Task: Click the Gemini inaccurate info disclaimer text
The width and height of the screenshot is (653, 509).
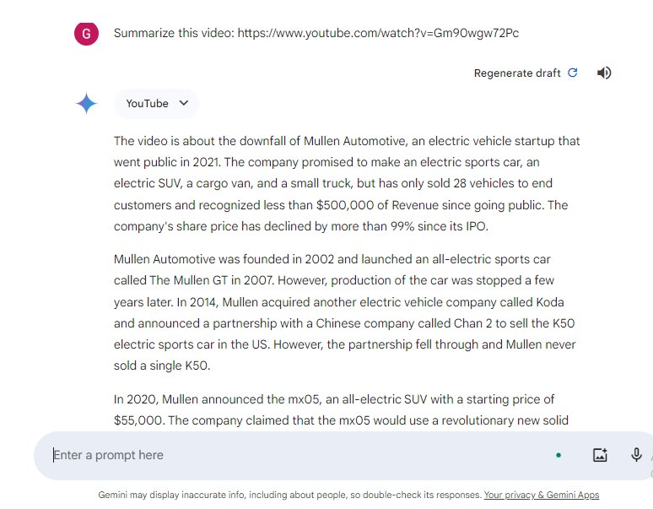Action: 289,495
